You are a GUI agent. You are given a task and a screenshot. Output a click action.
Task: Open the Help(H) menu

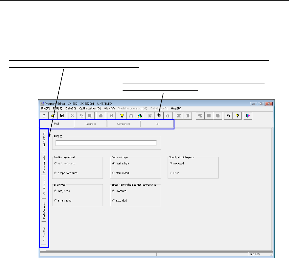176,109
